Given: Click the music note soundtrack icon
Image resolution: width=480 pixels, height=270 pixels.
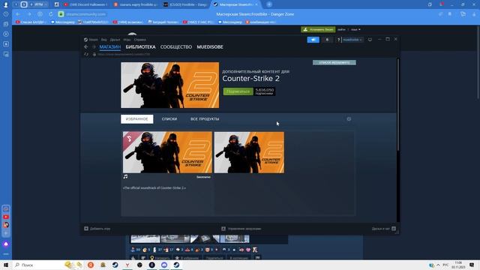Looking at the screenshot, I should [125, 177].
